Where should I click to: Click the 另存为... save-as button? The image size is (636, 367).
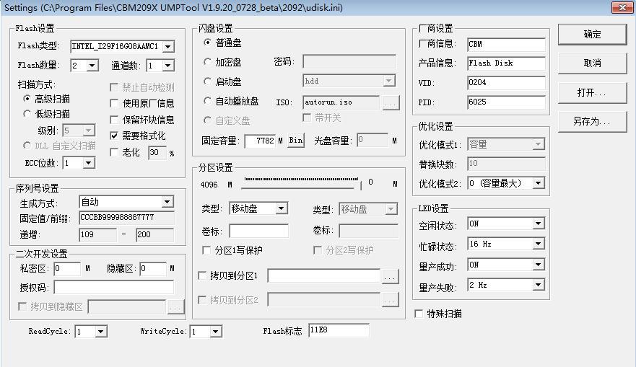pos(592,122)
